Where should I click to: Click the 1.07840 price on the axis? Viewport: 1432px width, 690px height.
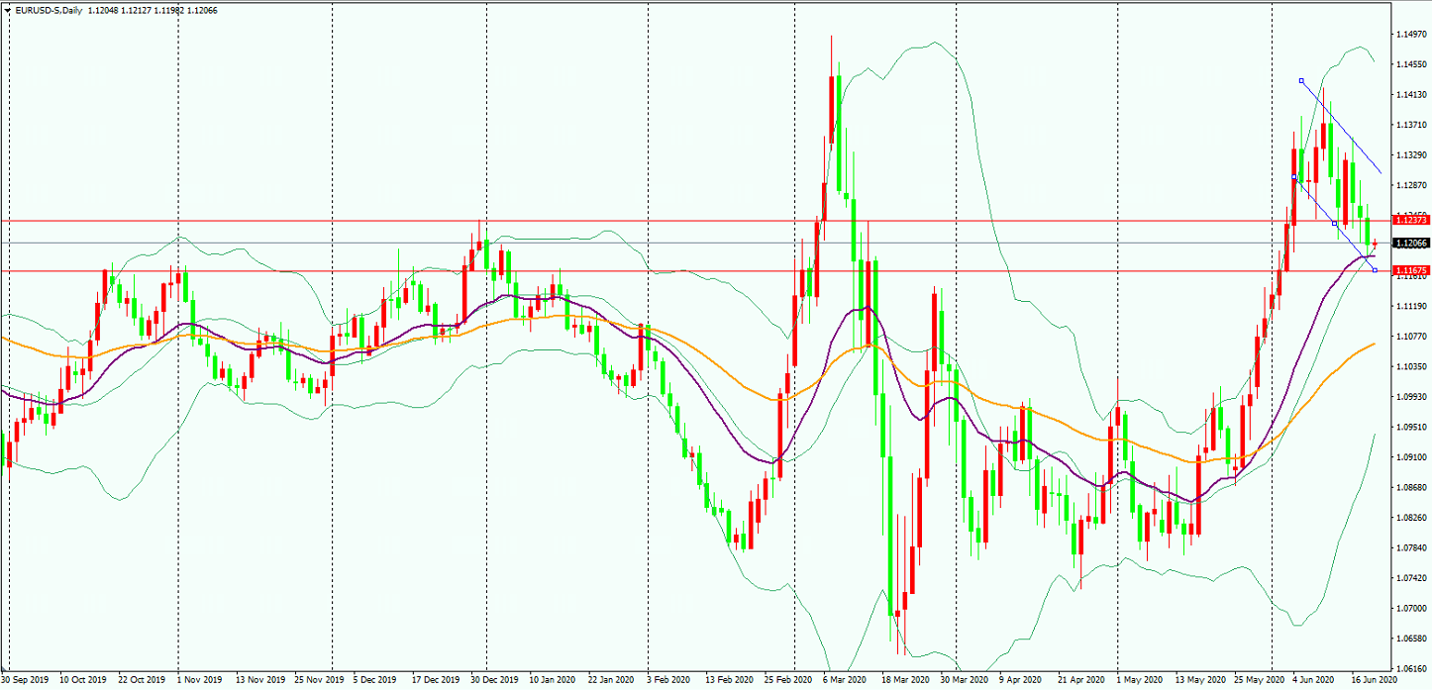coord(1411,548)
